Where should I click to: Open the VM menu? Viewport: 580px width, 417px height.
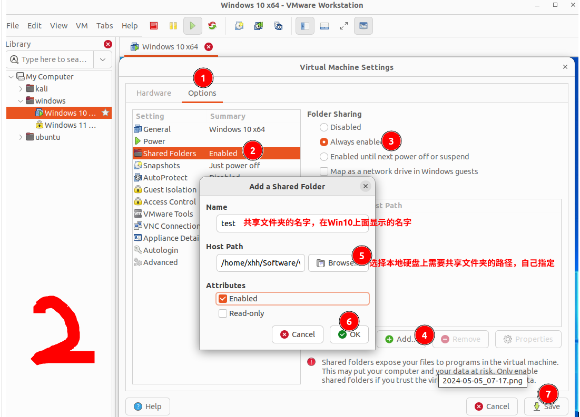click(x=82, y=26)
